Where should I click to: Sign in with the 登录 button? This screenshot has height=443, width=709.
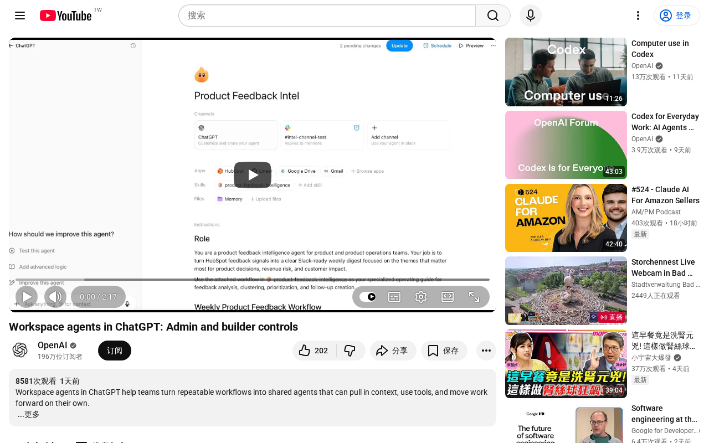(x=677, y=16)
